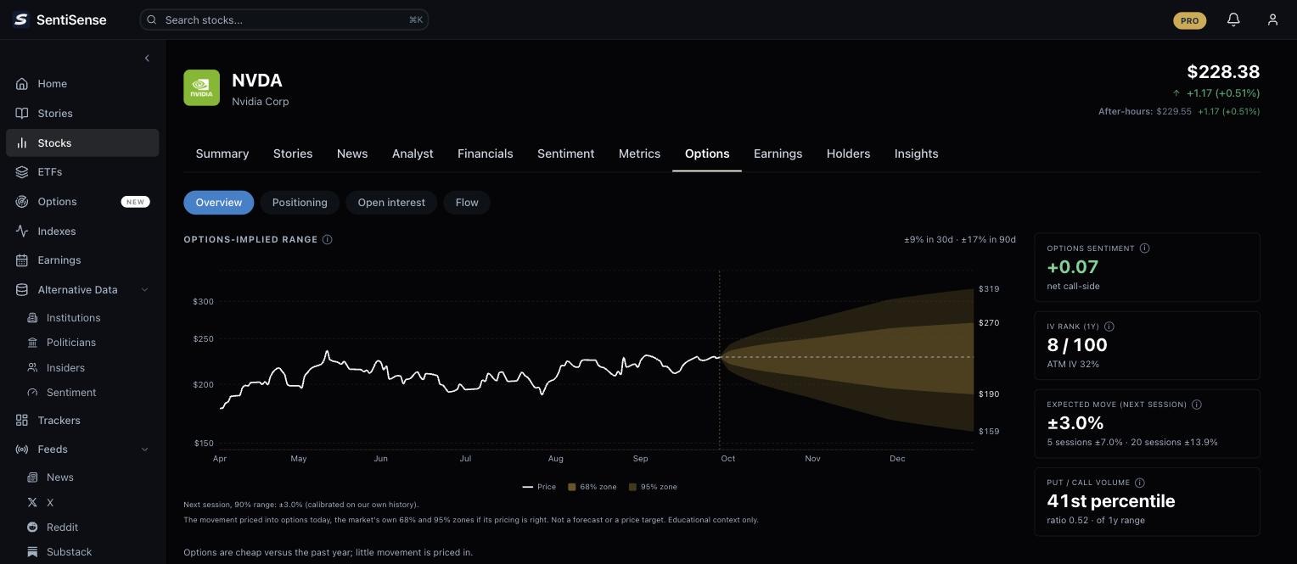1297x564 pixels.
Task: Click the NEW badge beside Options
Action: pos(136,202)
